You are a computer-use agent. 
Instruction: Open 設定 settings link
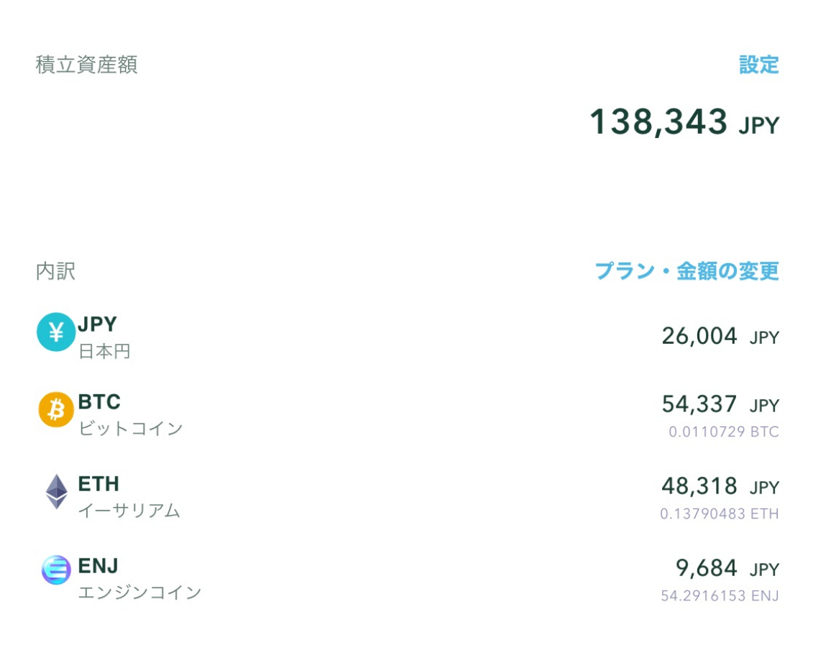pyautogui.click(x=758, y=65)
